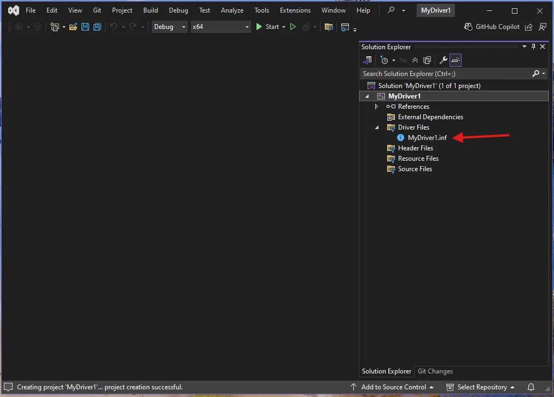Viewport: 554px width, 397px height.
Task: Open the Build menu
Action: 150,10
